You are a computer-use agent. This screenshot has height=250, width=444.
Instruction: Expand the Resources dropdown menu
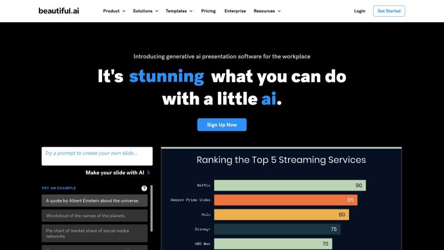[267, 11]
